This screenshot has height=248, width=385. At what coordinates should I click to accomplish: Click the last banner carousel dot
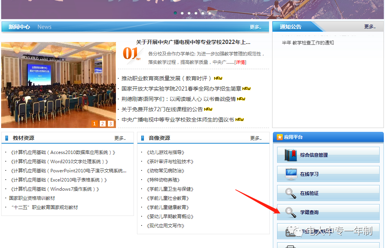point(209,13)
